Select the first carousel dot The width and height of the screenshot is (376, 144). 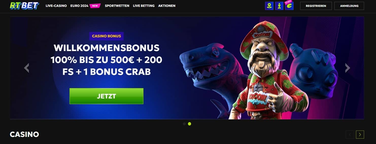(184, 124)
